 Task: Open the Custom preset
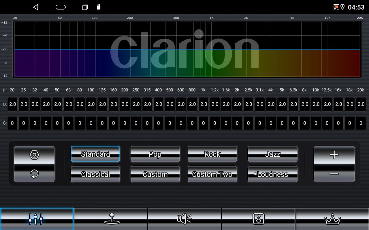click(155, 174)
